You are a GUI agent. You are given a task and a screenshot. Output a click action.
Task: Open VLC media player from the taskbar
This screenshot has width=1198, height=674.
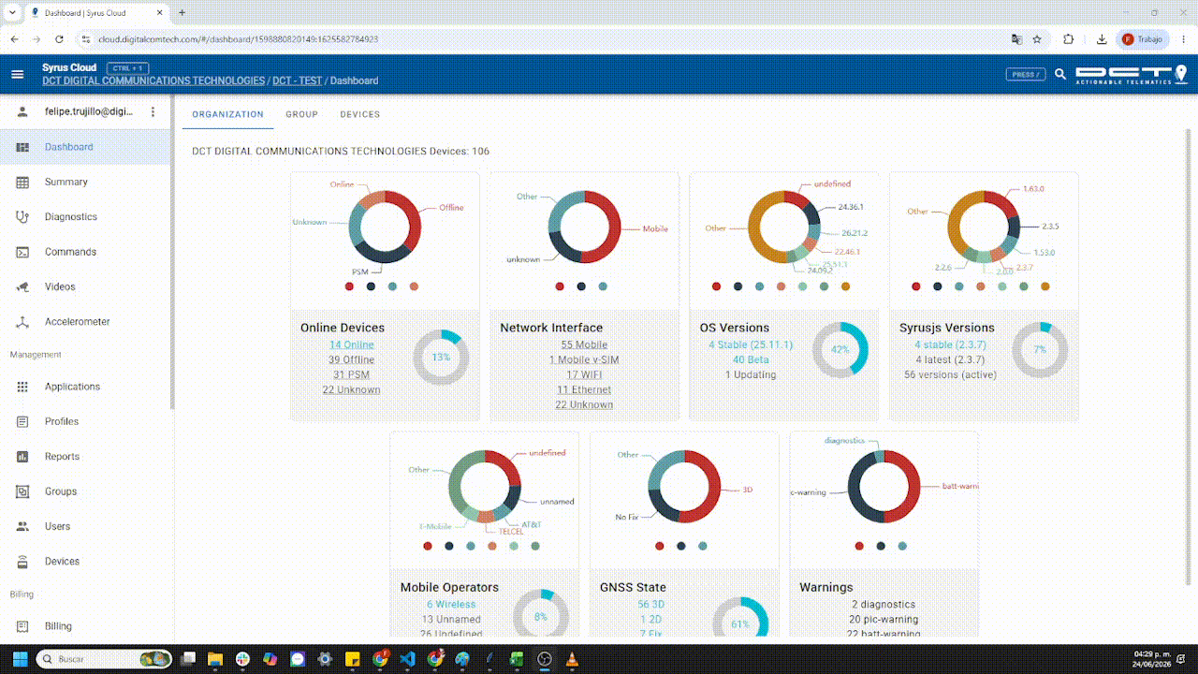click(x=571, y=659)
